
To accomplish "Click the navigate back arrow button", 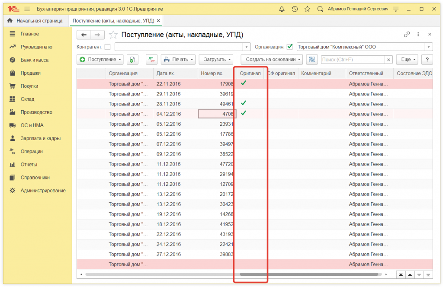I will pos(84,35).
